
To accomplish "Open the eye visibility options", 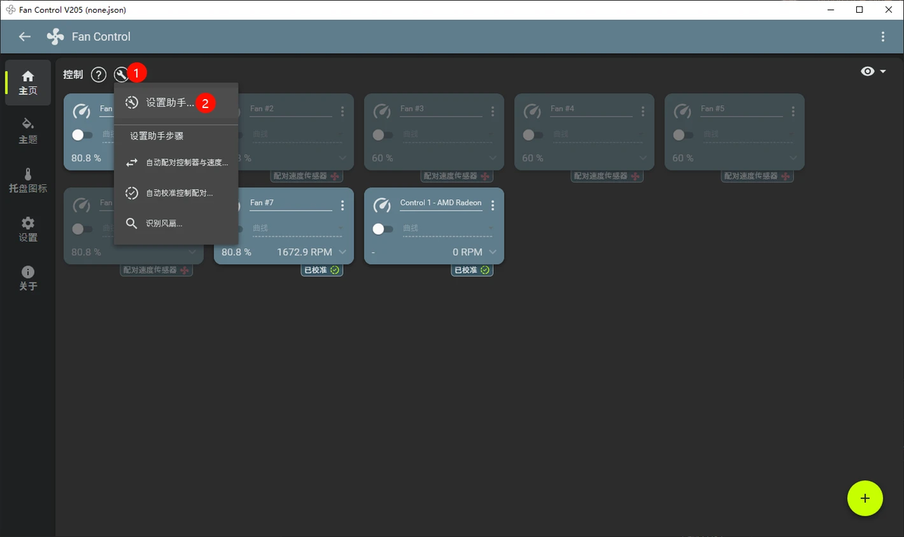I will (873, 71).
